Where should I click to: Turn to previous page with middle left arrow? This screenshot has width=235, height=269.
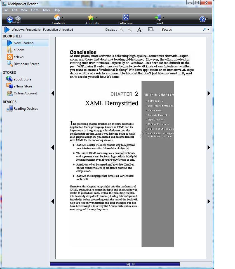click(x=53, y=147)
